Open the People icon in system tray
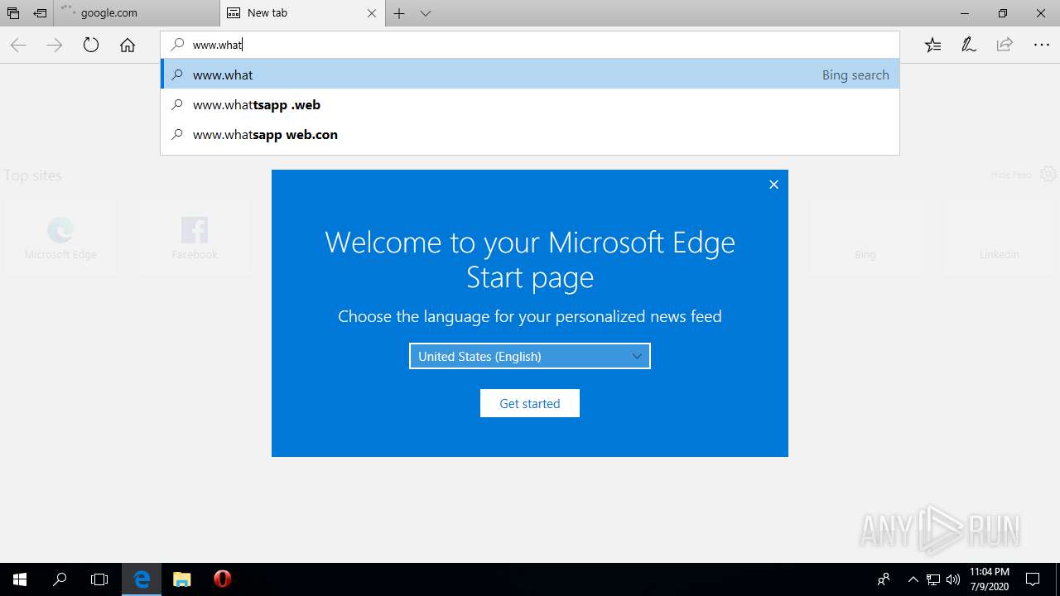This screenshot has width=1060, height=596. pyautogui.click(x=884, y=579)
